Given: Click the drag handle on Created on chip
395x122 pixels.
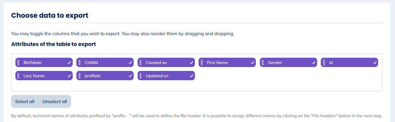Looking at the screenshot, I should tap(141, 63).
